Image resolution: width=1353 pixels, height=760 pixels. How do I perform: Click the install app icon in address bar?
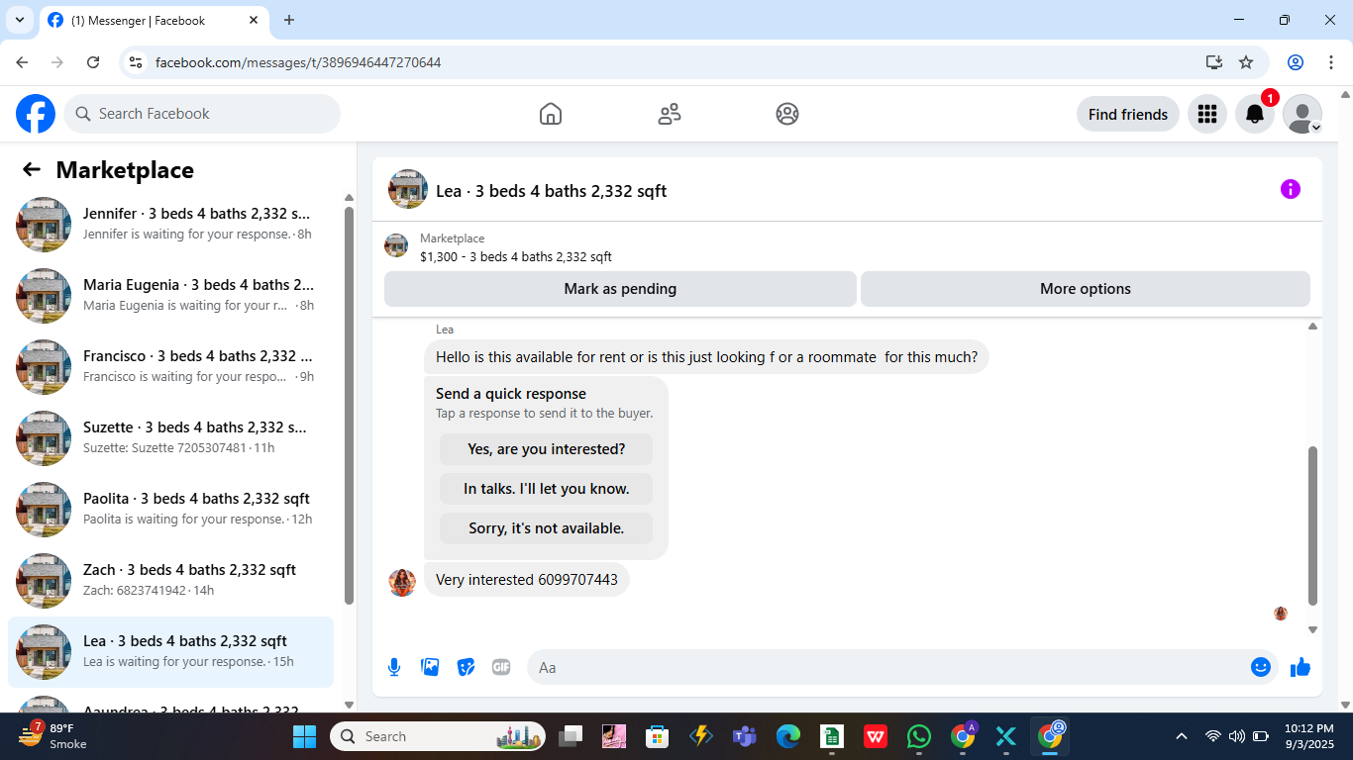point(1214,62)
